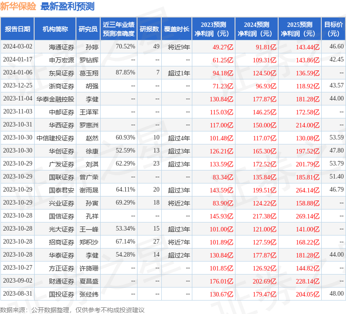Click 136.59亿 profit forecast
Viewport: 346px width, 314px height.
pos(308,73)
